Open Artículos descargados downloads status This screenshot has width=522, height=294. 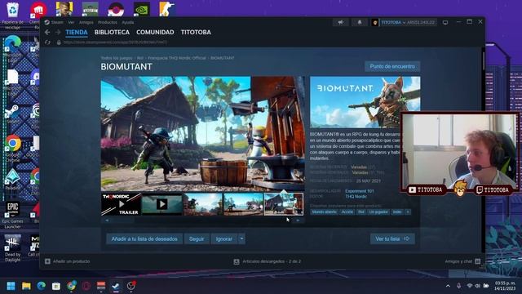[x=268, y=261]
